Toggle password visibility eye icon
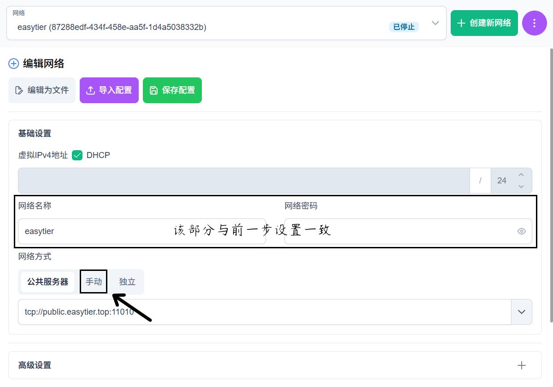This screenshot has height=387, width=553. (x=521, y=231)
